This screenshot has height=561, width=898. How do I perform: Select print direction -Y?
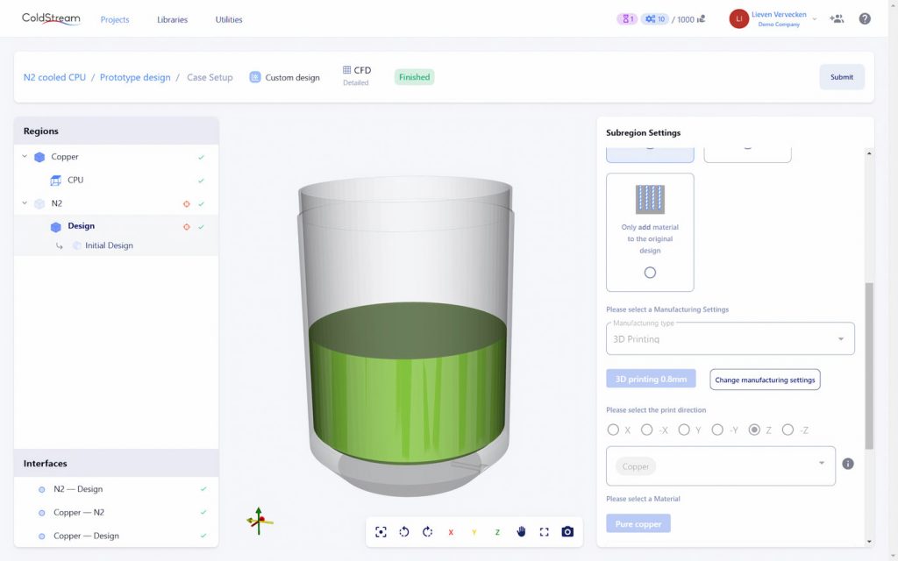point(717,430)
